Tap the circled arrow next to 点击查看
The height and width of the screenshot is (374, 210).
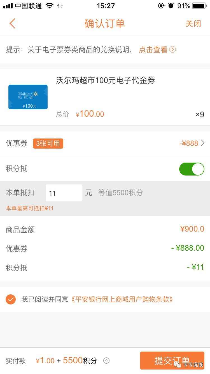click(x=173, y=50)
